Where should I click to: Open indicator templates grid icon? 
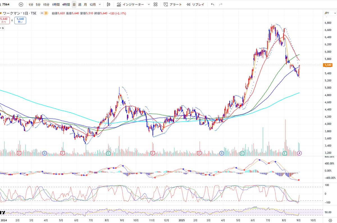click(x=156, y=4)
